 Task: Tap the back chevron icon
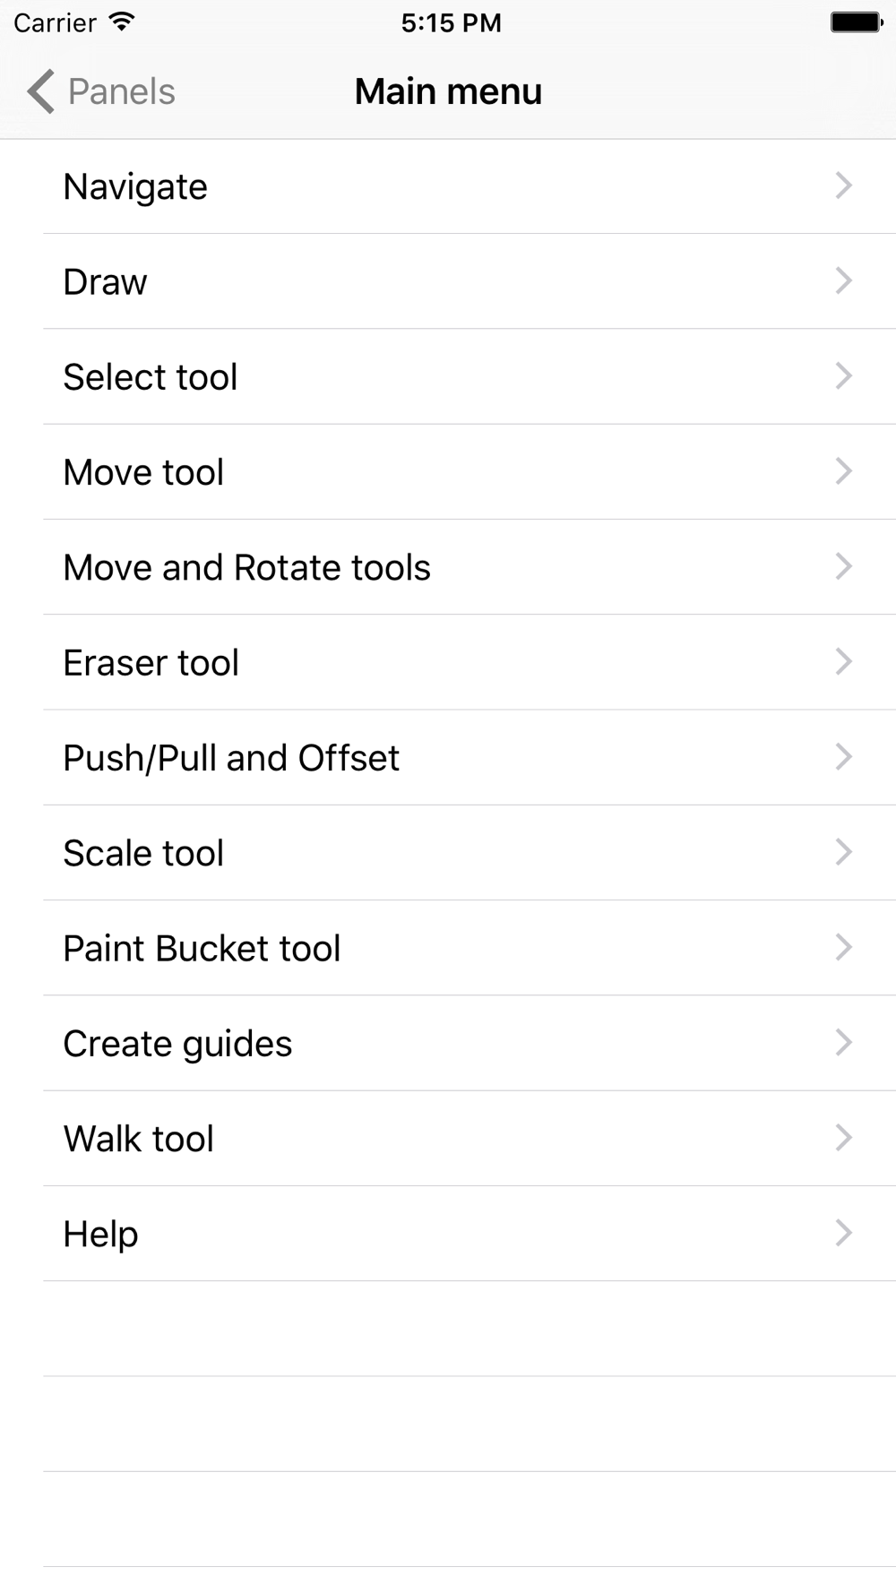pos(41,91)
